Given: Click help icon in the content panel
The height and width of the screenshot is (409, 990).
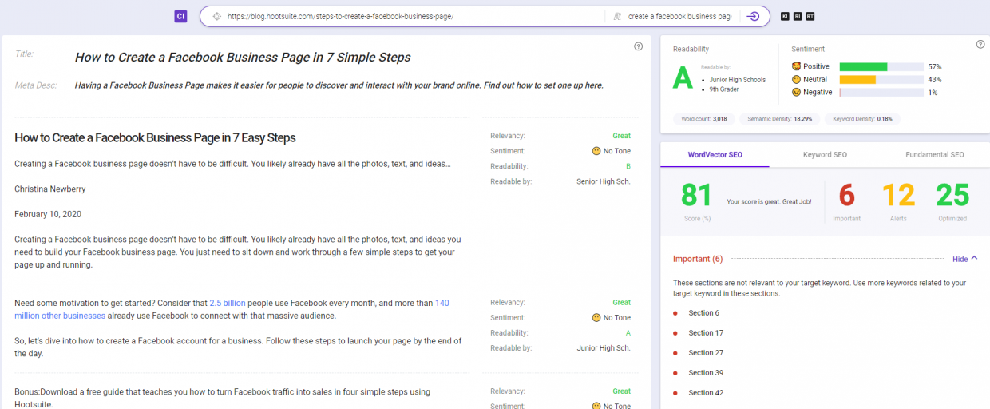Looking at the screenshot, I should pos(638,46).
